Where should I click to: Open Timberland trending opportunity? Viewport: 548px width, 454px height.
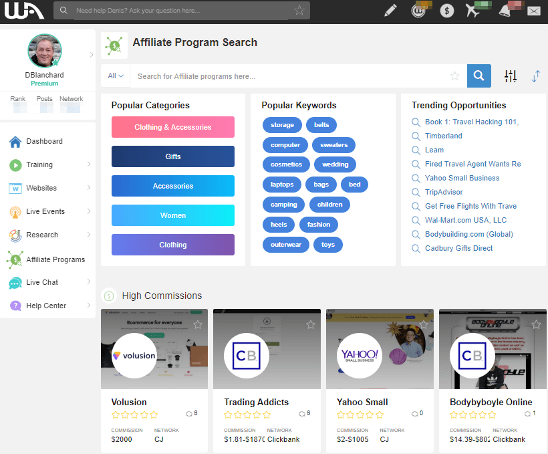pyautogui.click(x=443, y=136)
